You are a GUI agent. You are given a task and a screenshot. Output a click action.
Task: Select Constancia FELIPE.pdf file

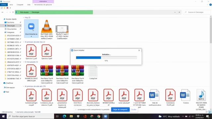170,95
